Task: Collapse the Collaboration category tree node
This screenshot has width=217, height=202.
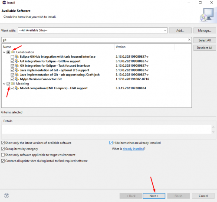Action: click(4, 52)
